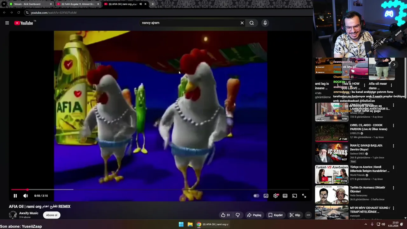The width and height of the screenshot is (407, 229).
Task: Open options for MT-09 MİVV EXHAUST video
Action: pos(393,208)
